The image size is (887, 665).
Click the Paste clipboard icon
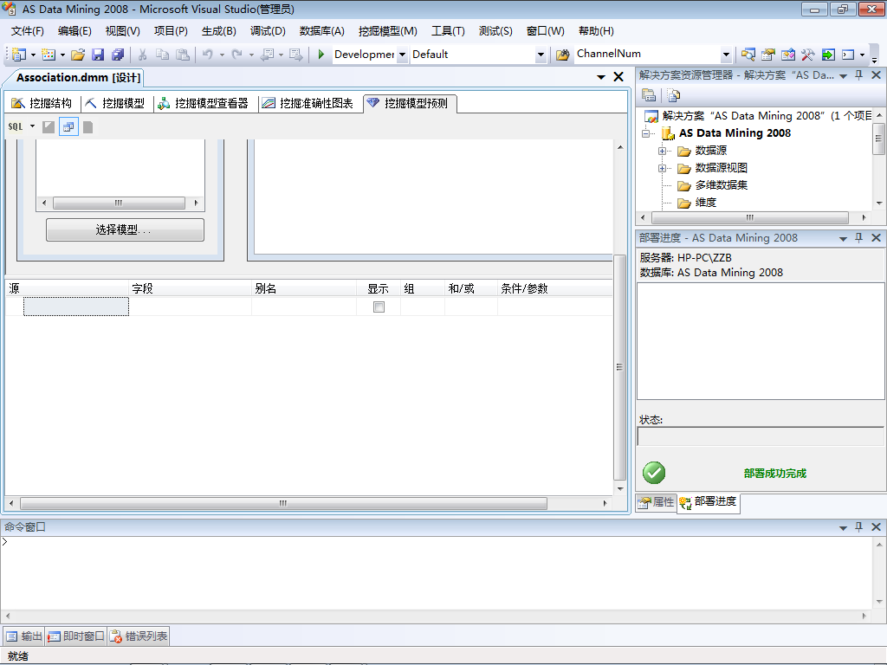[x=183, y=55]
